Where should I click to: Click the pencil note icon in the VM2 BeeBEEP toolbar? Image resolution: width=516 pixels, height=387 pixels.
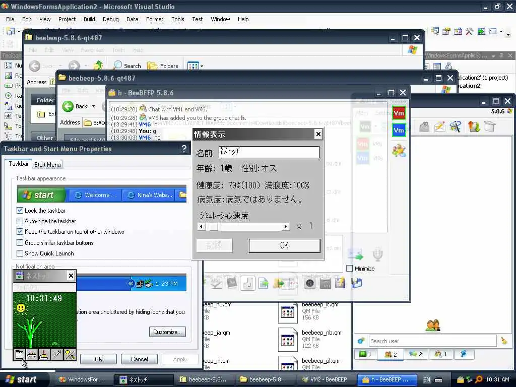coord(440,126)
